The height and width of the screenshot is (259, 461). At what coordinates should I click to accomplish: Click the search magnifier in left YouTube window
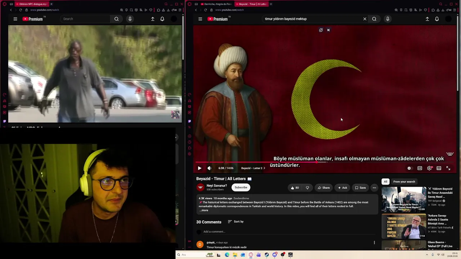[x=116, y=19]
